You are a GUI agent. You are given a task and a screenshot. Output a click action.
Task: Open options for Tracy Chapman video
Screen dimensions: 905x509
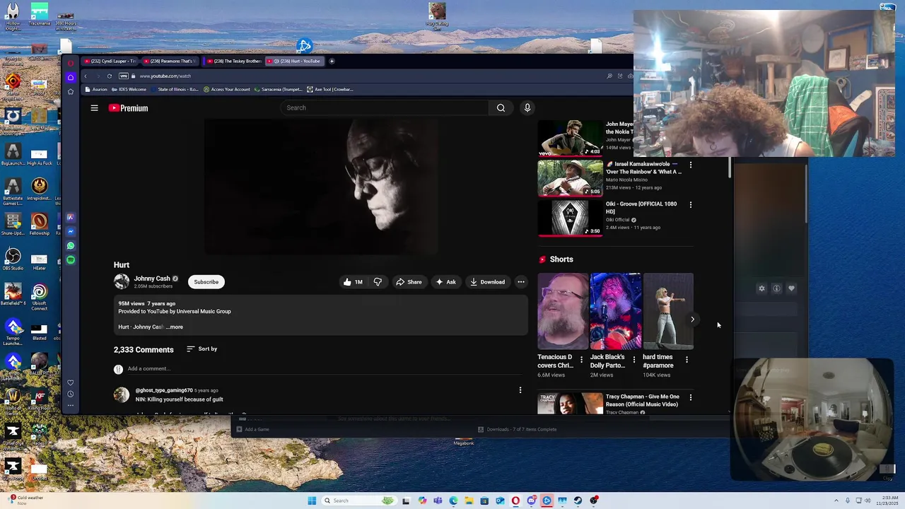coord(691,397)
